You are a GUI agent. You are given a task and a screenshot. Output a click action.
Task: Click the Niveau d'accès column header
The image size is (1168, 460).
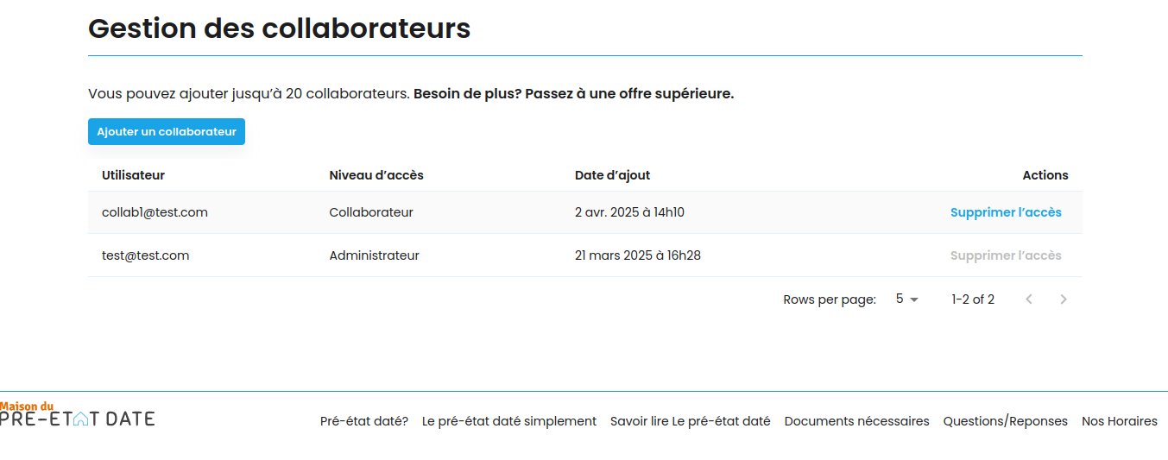pos(376,175)
